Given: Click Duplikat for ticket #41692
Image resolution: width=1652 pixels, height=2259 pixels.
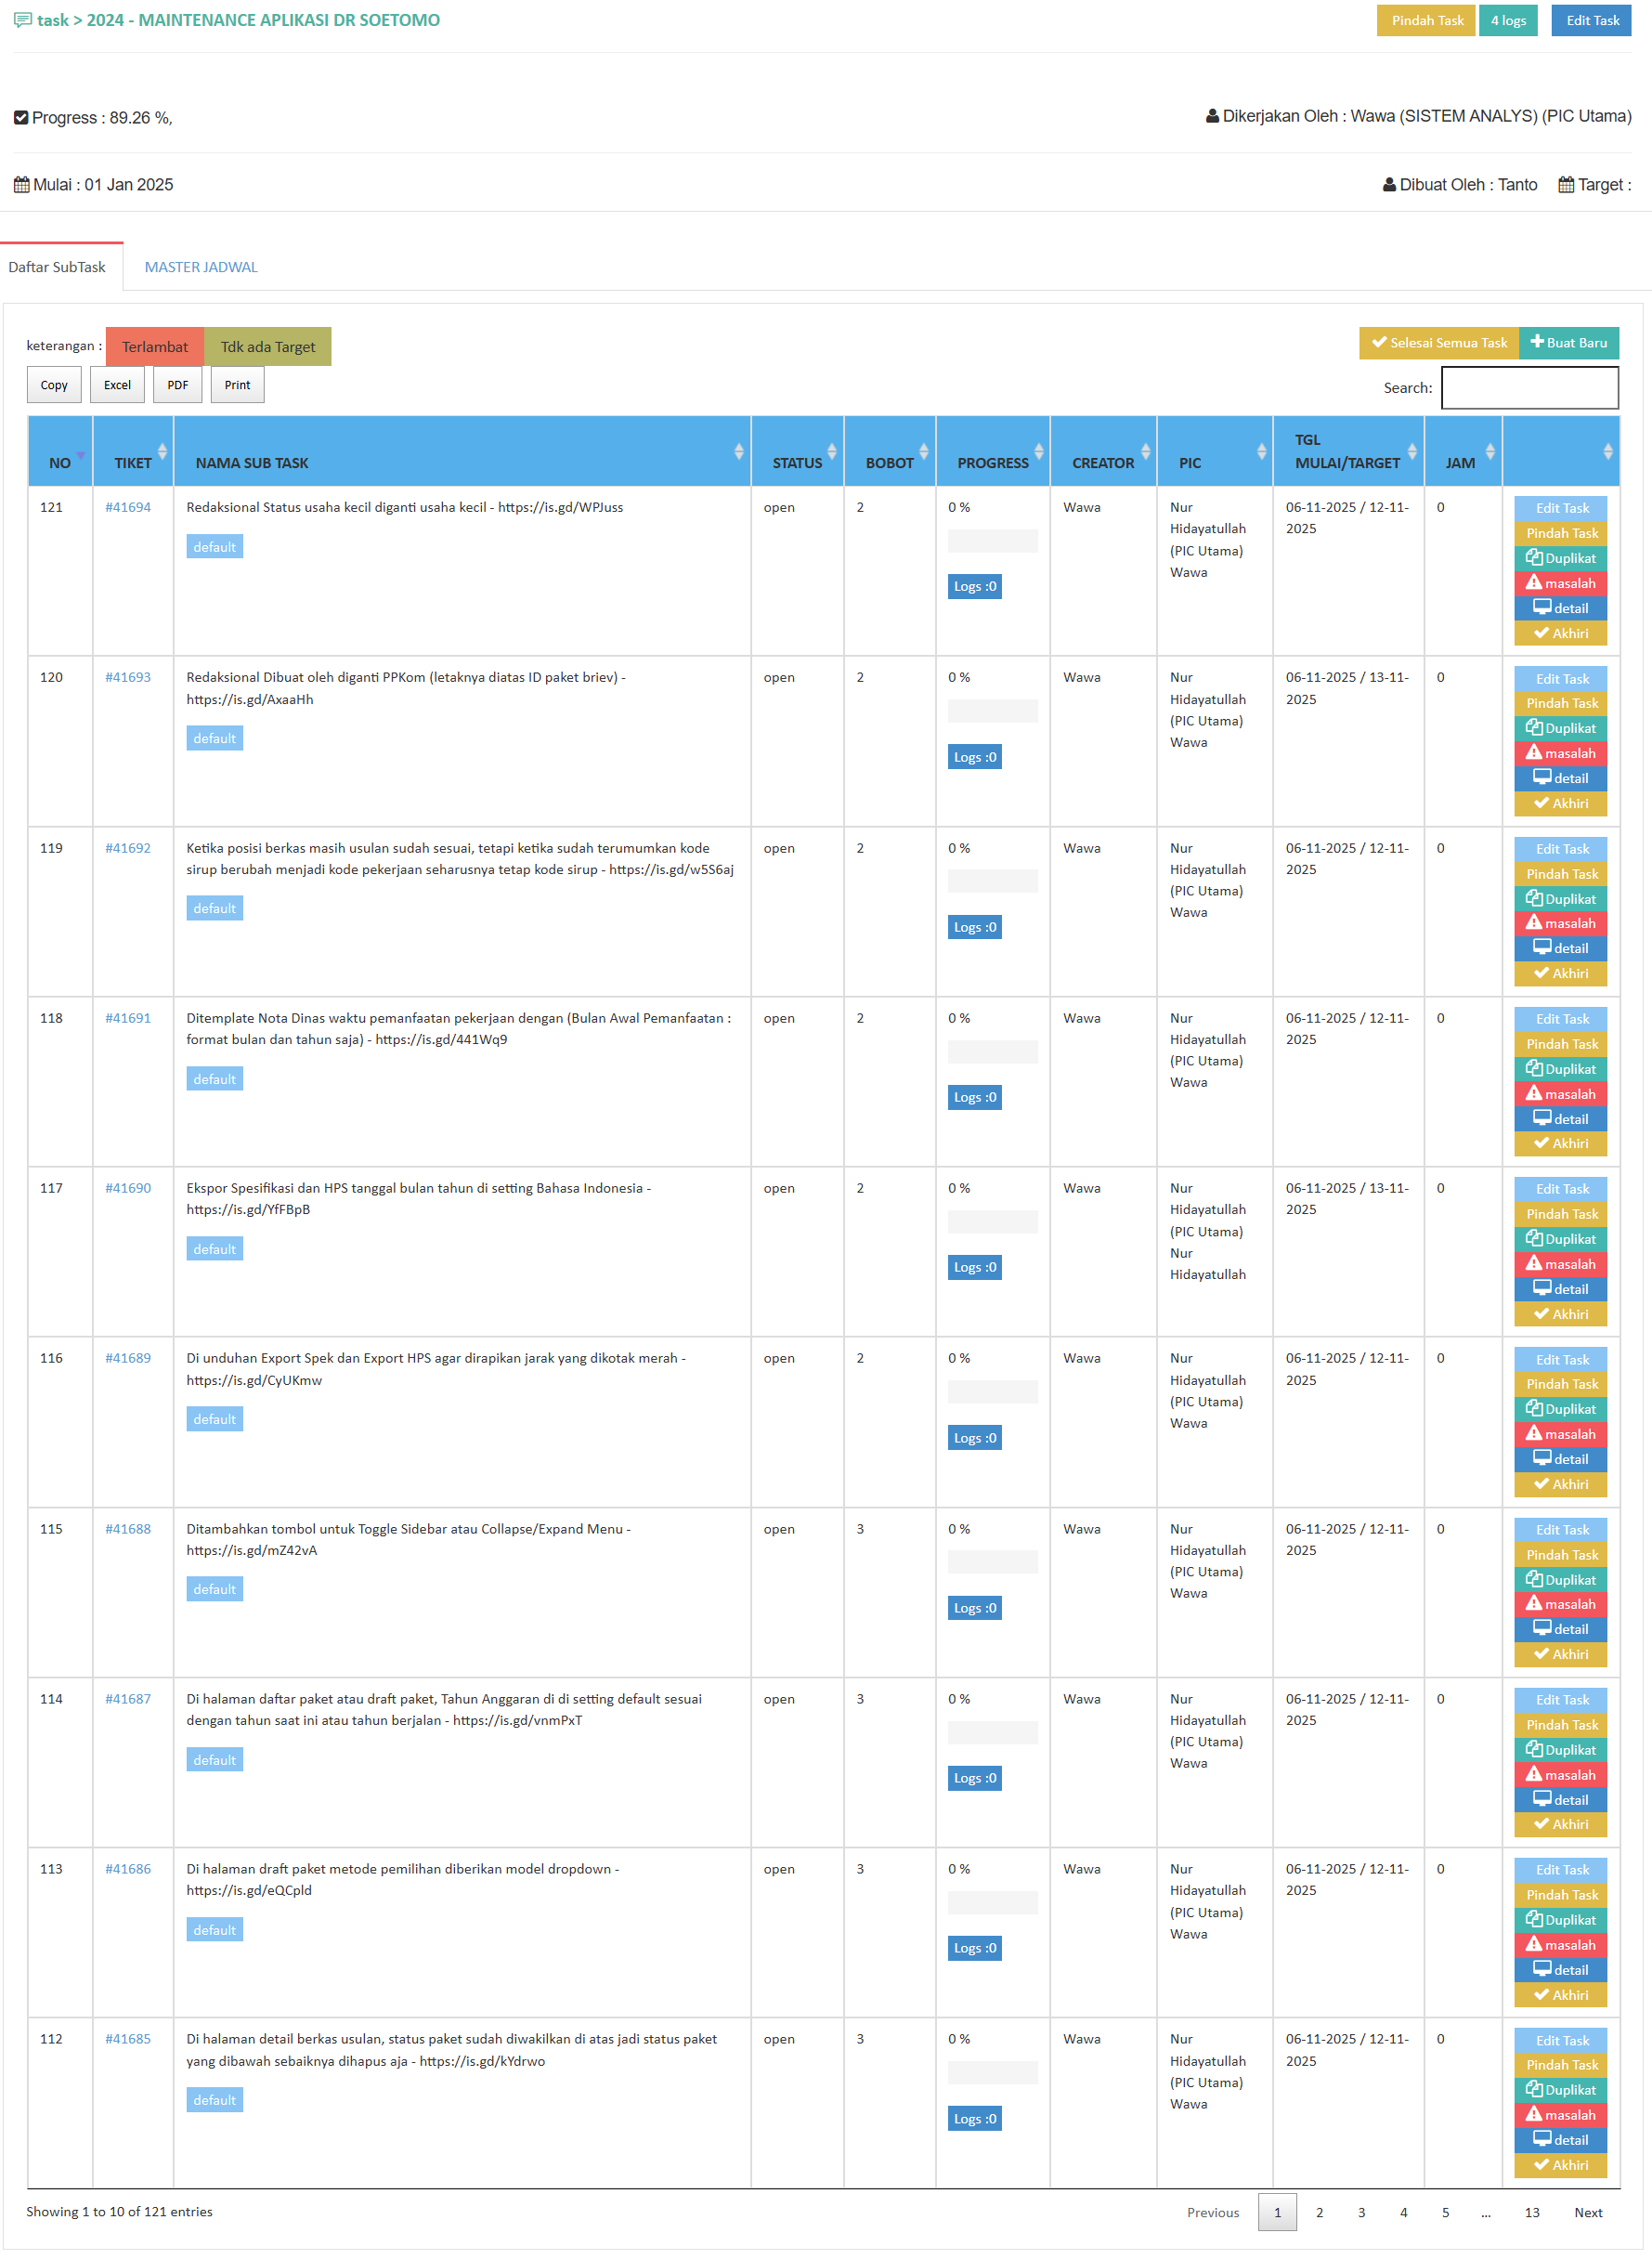Looking at the screenshot, I should tap(1560, 899).
